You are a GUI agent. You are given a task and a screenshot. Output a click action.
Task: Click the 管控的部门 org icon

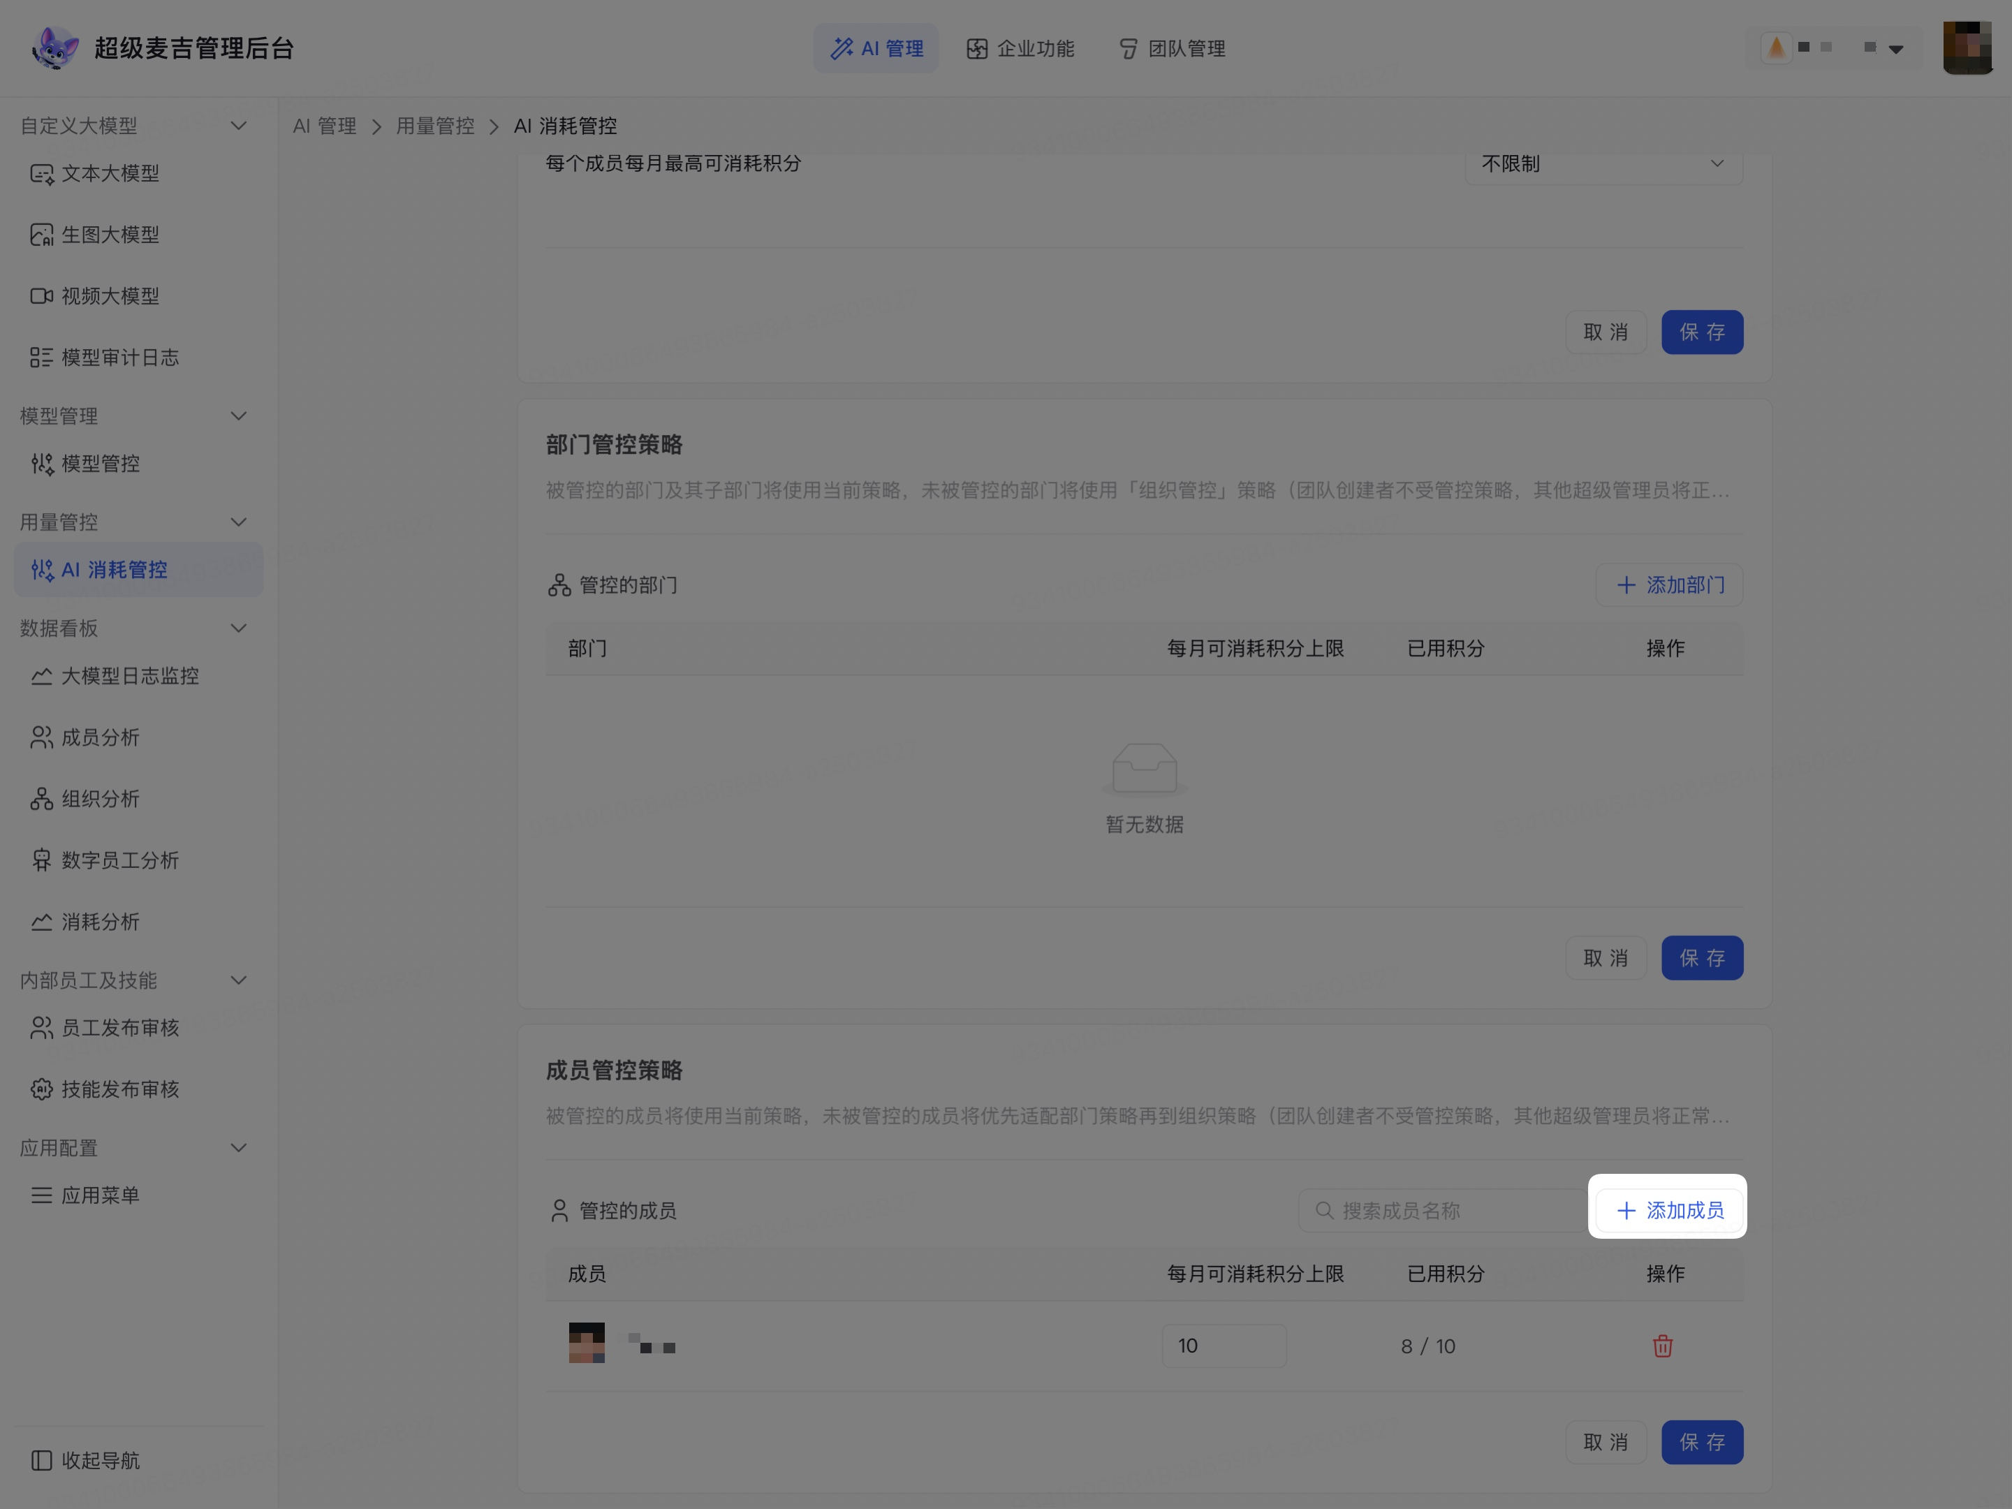559,585
